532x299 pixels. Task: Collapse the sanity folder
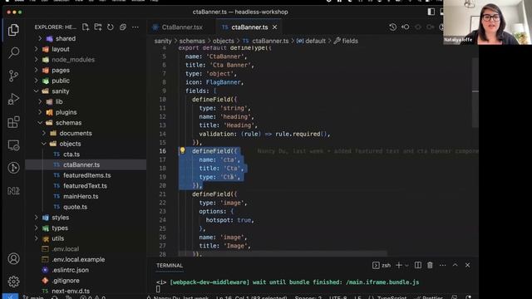point(61,91)
